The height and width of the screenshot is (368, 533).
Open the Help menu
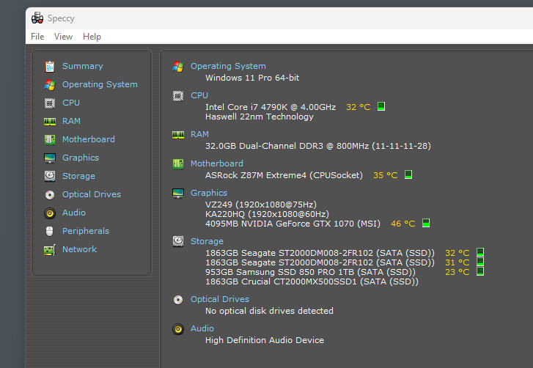coord(92,37)
